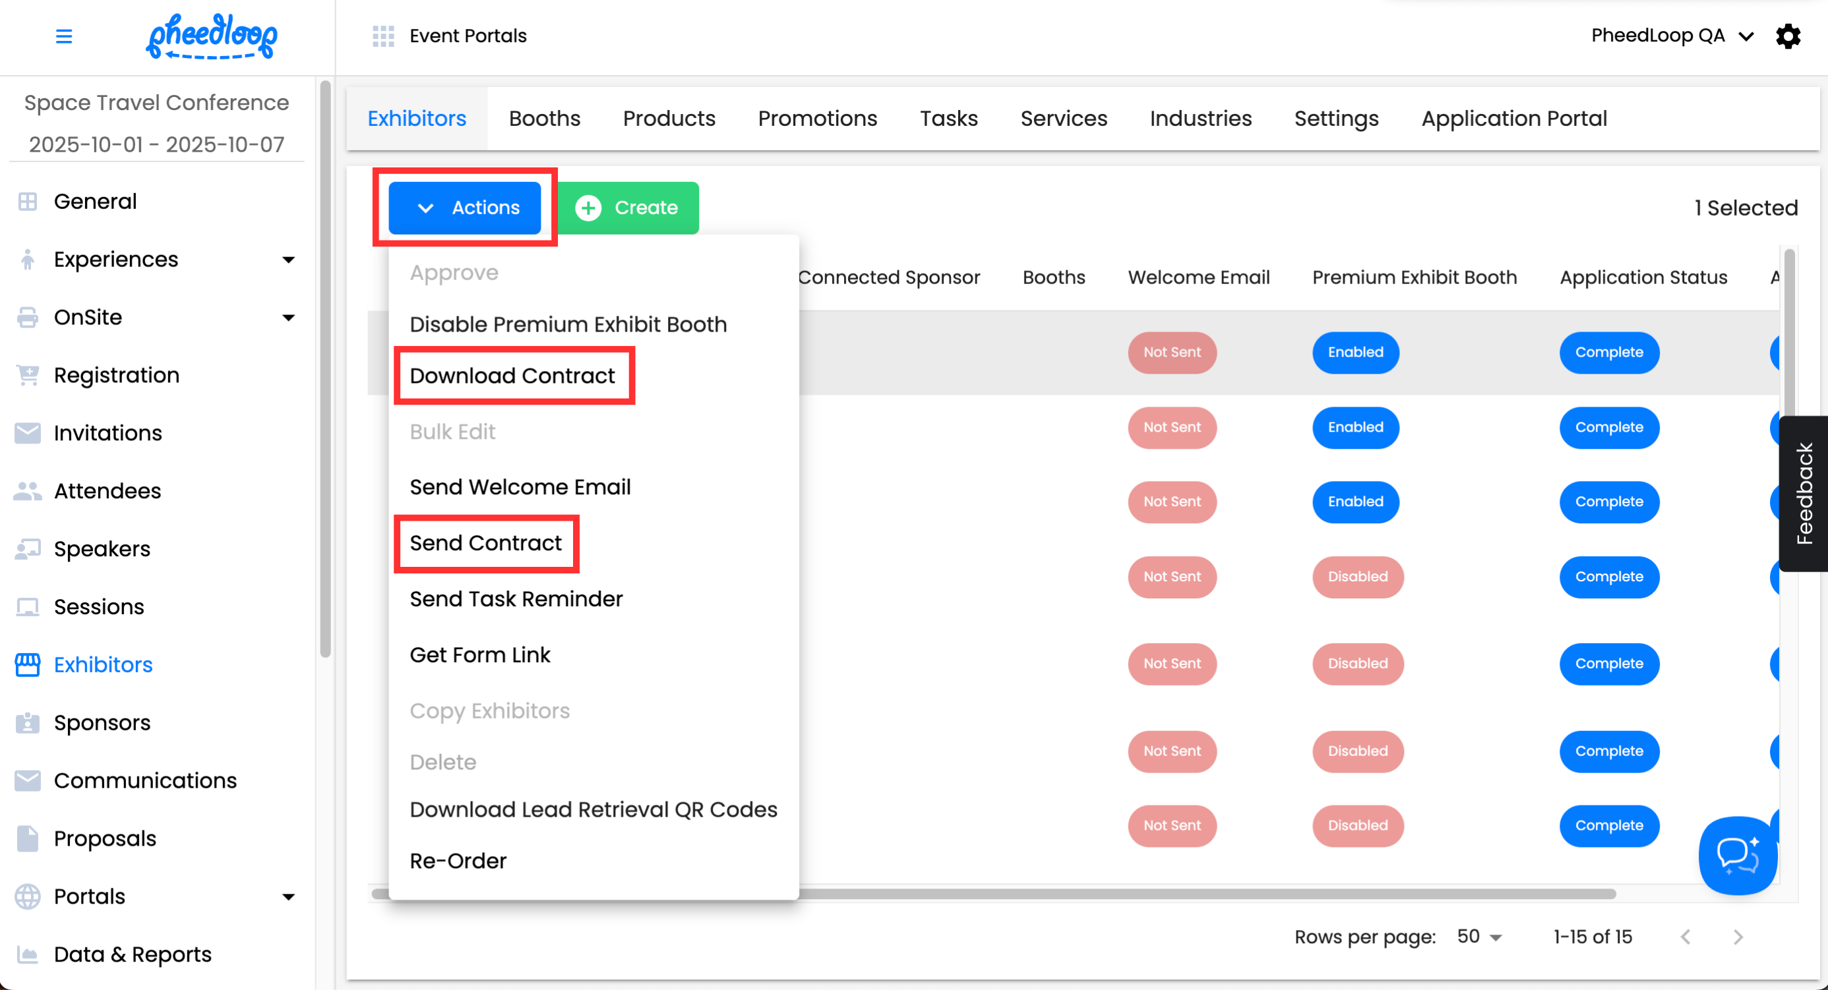Click the green Create button
Viewport: 1828px width, 990px height.
tap(627, 208)
